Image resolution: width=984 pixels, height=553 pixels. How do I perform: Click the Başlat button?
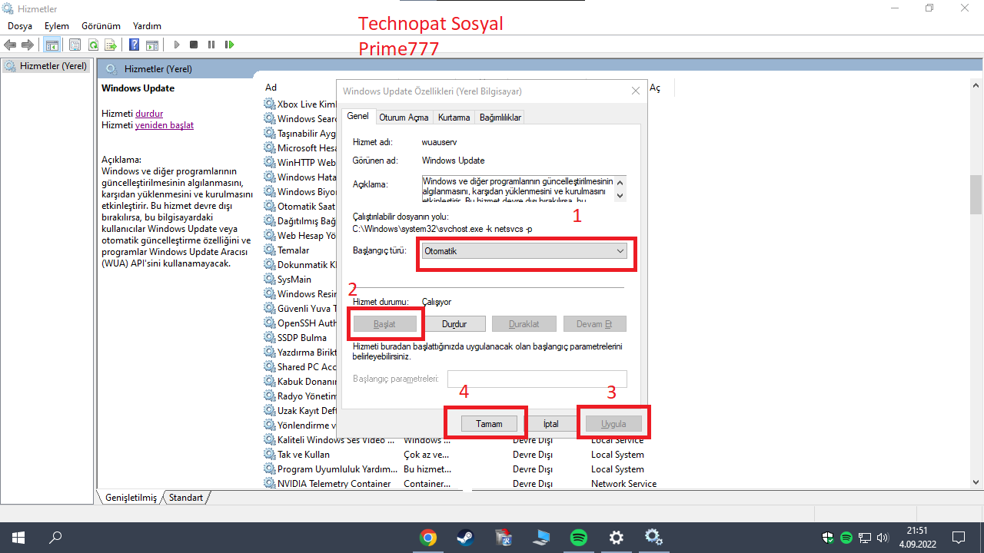[x=384, y=324]
